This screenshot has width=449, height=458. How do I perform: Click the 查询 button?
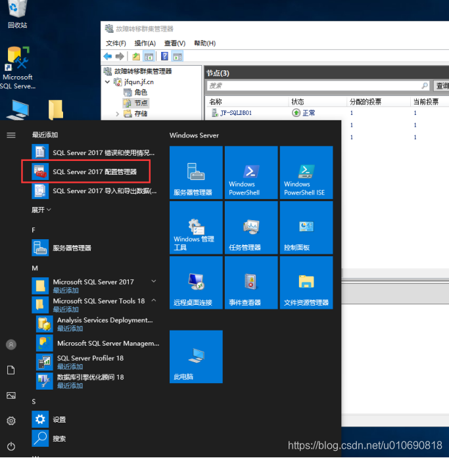coord(442,85)
